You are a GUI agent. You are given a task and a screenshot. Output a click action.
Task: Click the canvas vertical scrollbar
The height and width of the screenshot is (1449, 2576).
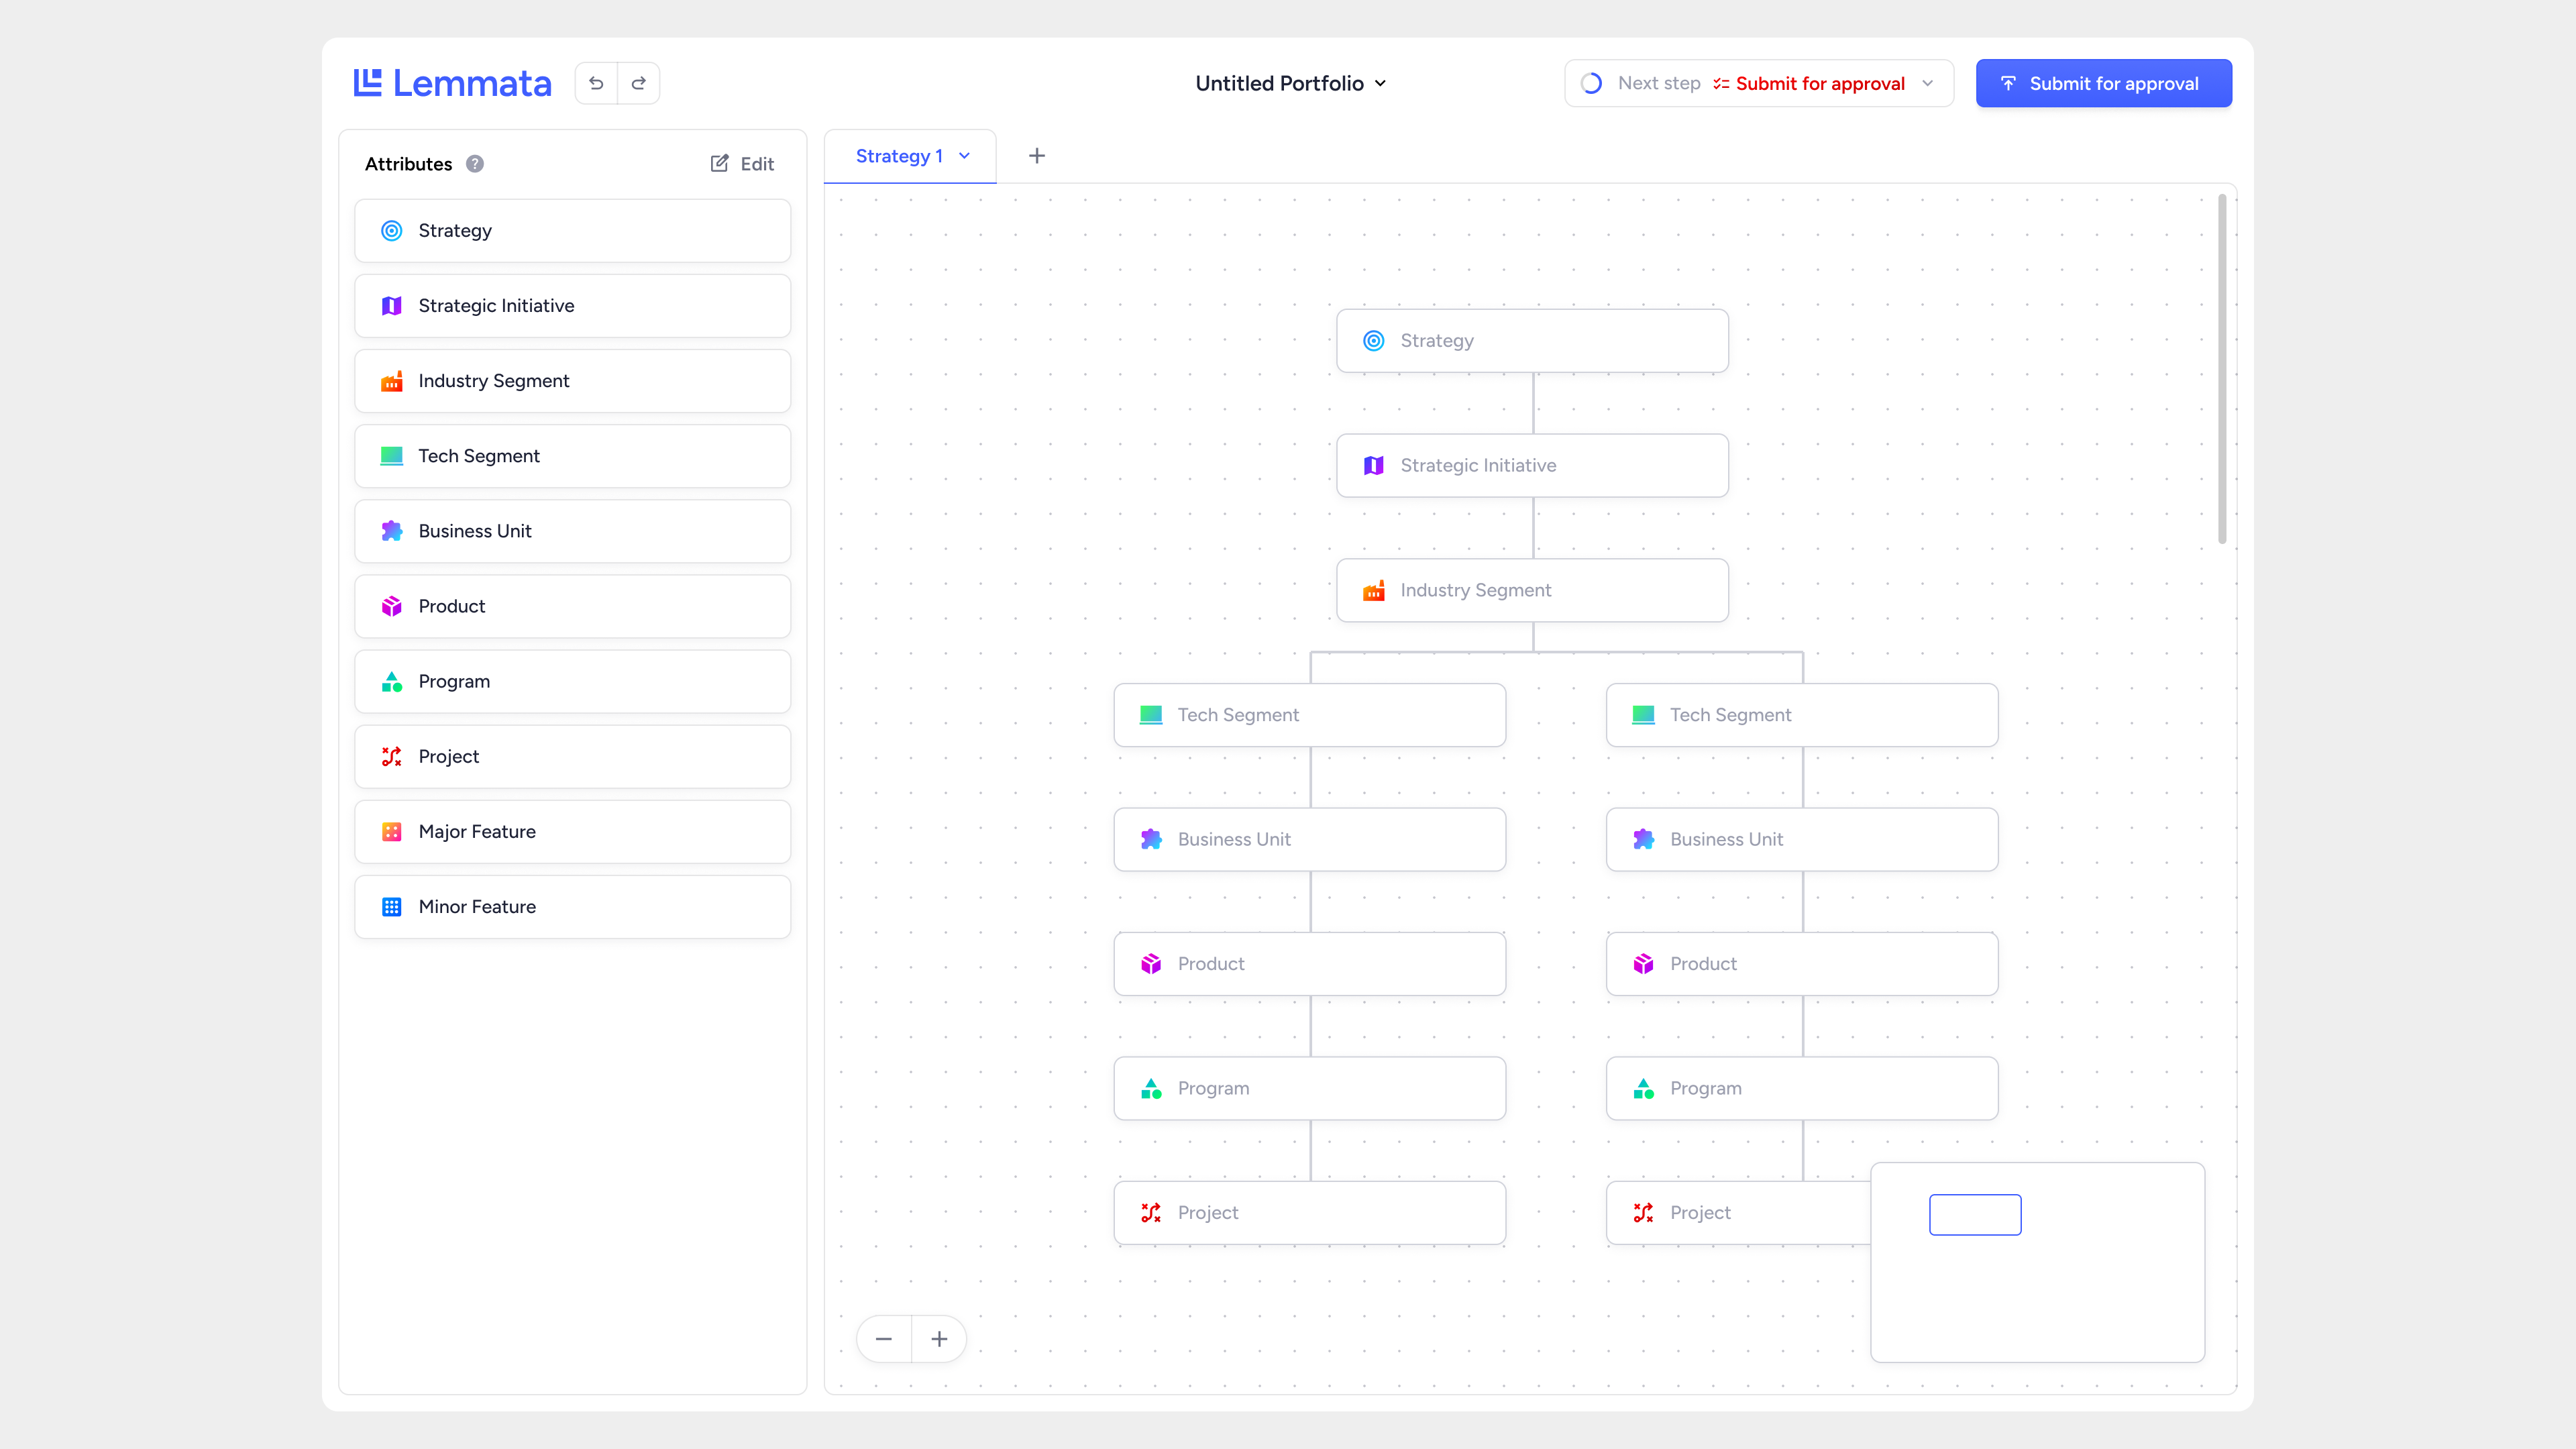click(x=2222, y=369)
